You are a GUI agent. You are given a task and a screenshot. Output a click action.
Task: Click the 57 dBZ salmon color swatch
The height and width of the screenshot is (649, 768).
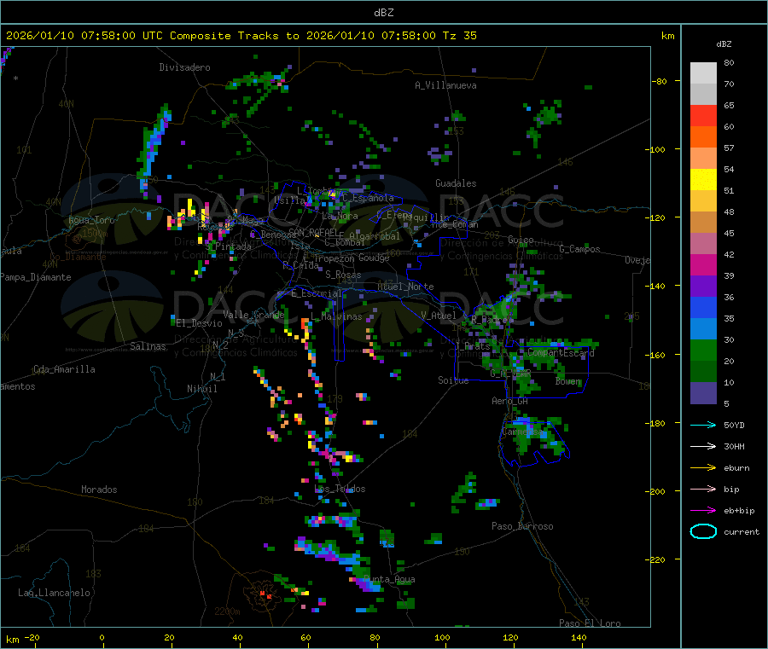(703, 158)
